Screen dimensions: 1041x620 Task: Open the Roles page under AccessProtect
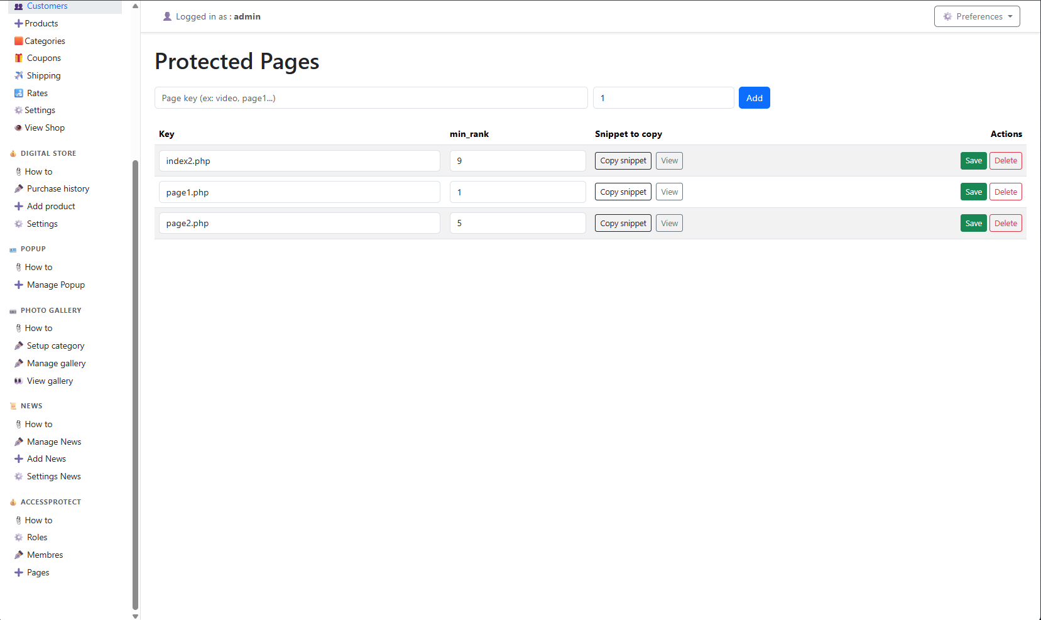37,537
